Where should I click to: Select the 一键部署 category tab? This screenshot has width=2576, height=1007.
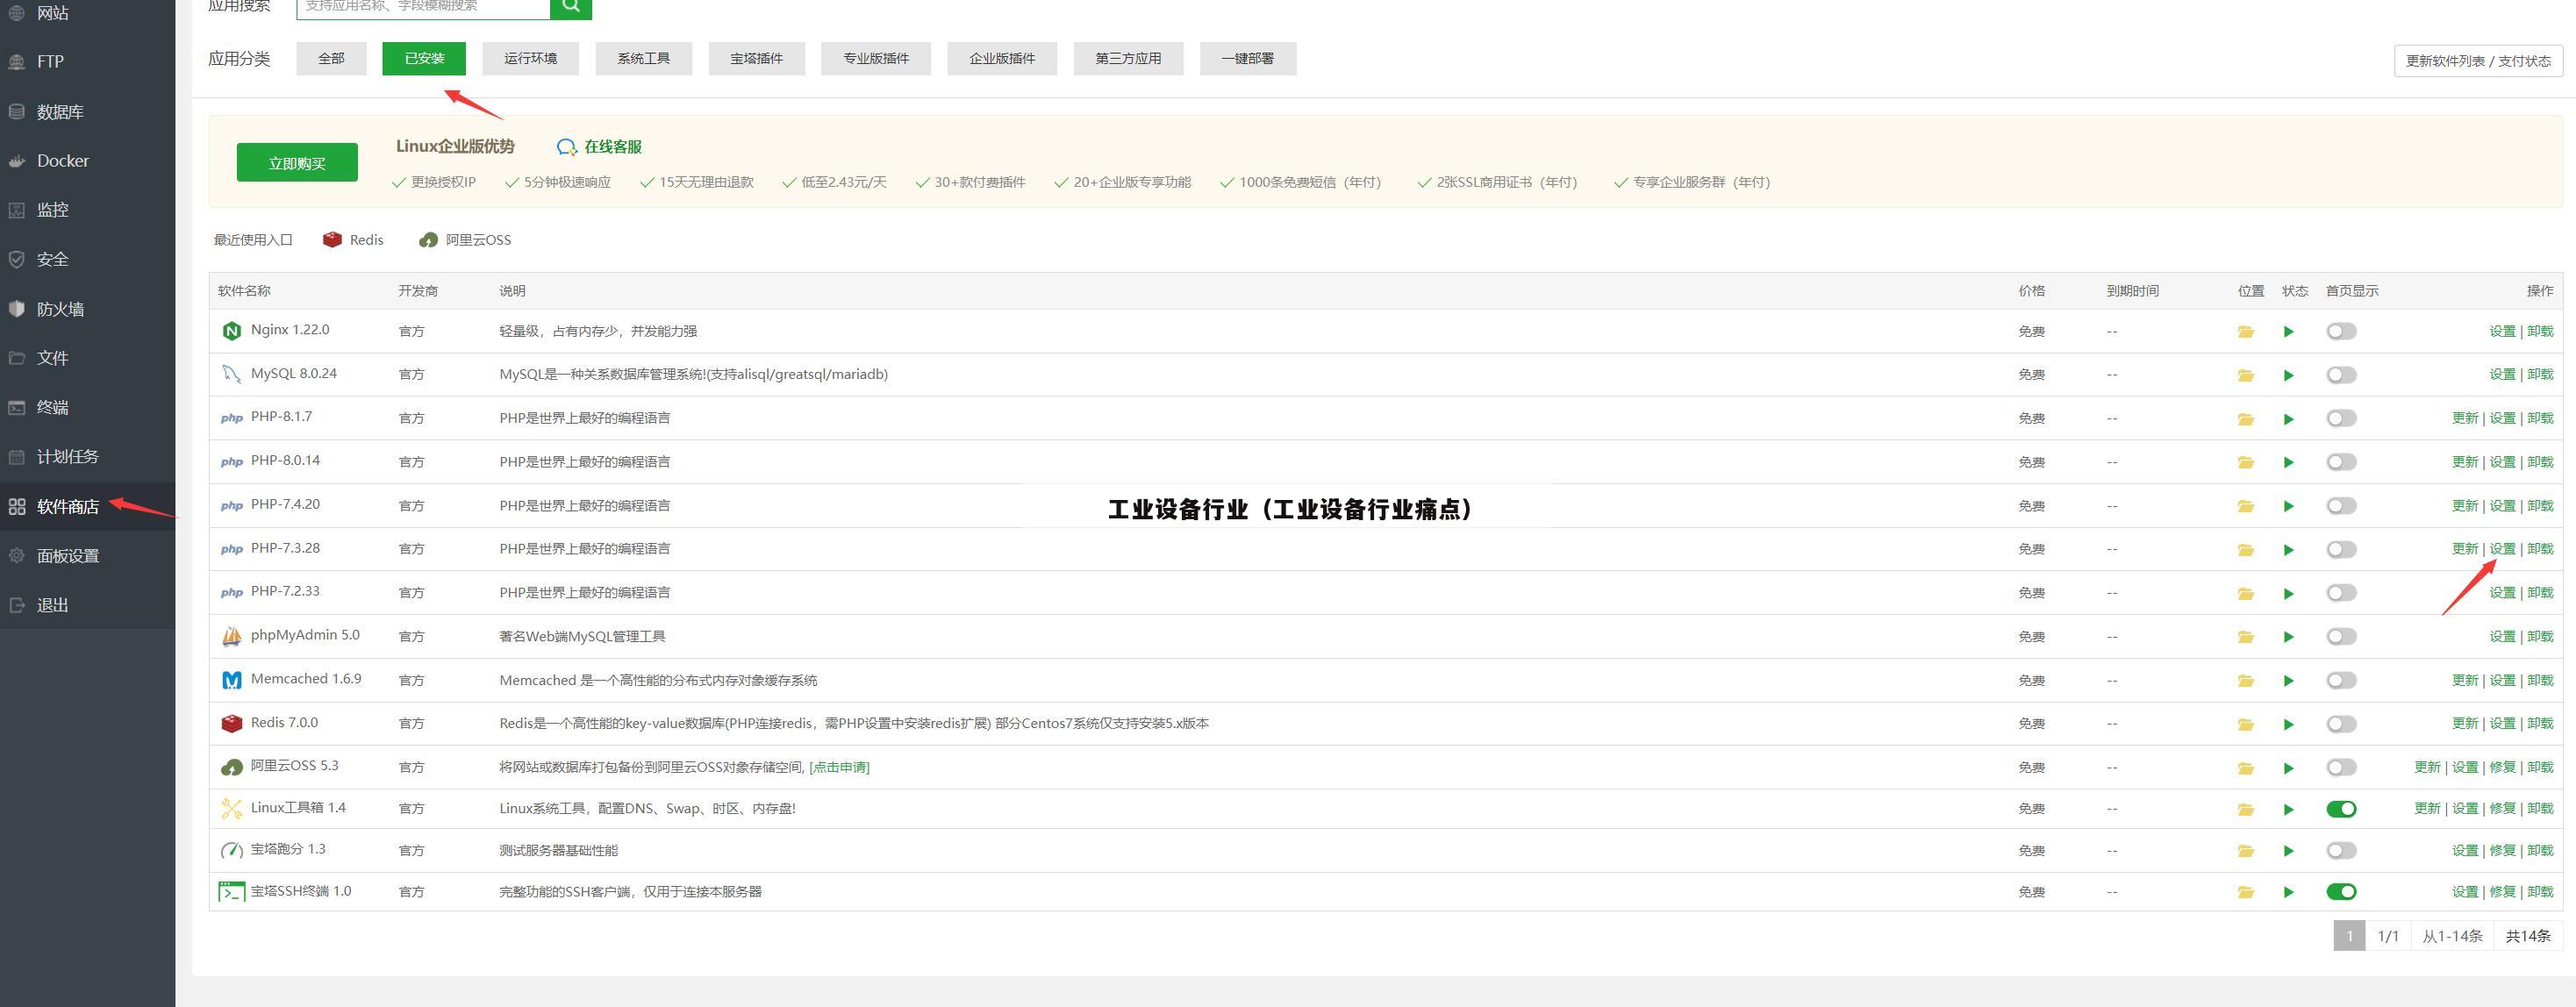coord(1248,59)
